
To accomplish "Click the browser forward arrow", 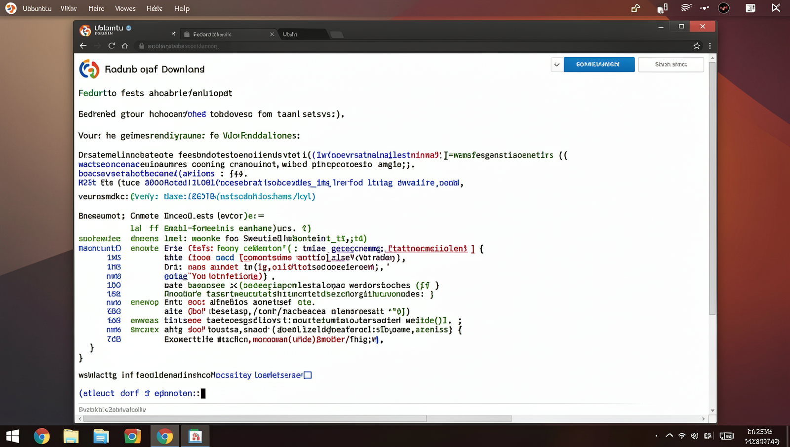I will 97,46.
